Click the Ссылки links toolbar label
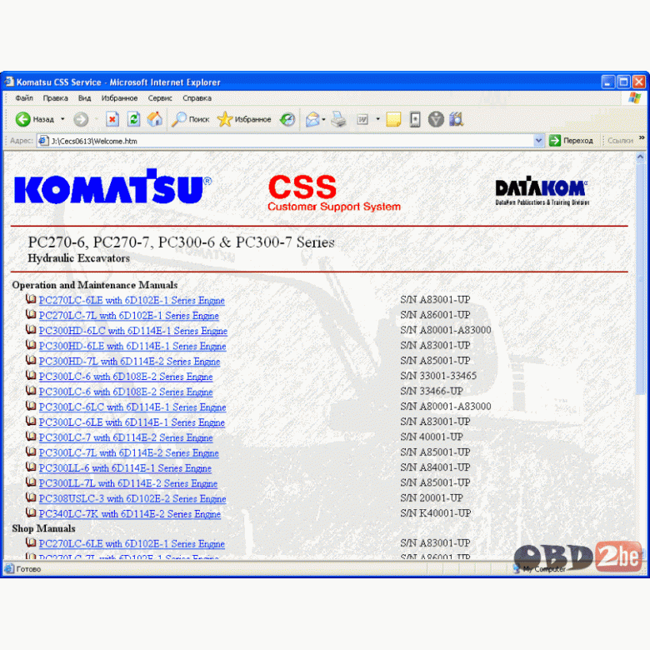Image resolution: width=650 pixels, height=650 pixels. tap(620, 141)
